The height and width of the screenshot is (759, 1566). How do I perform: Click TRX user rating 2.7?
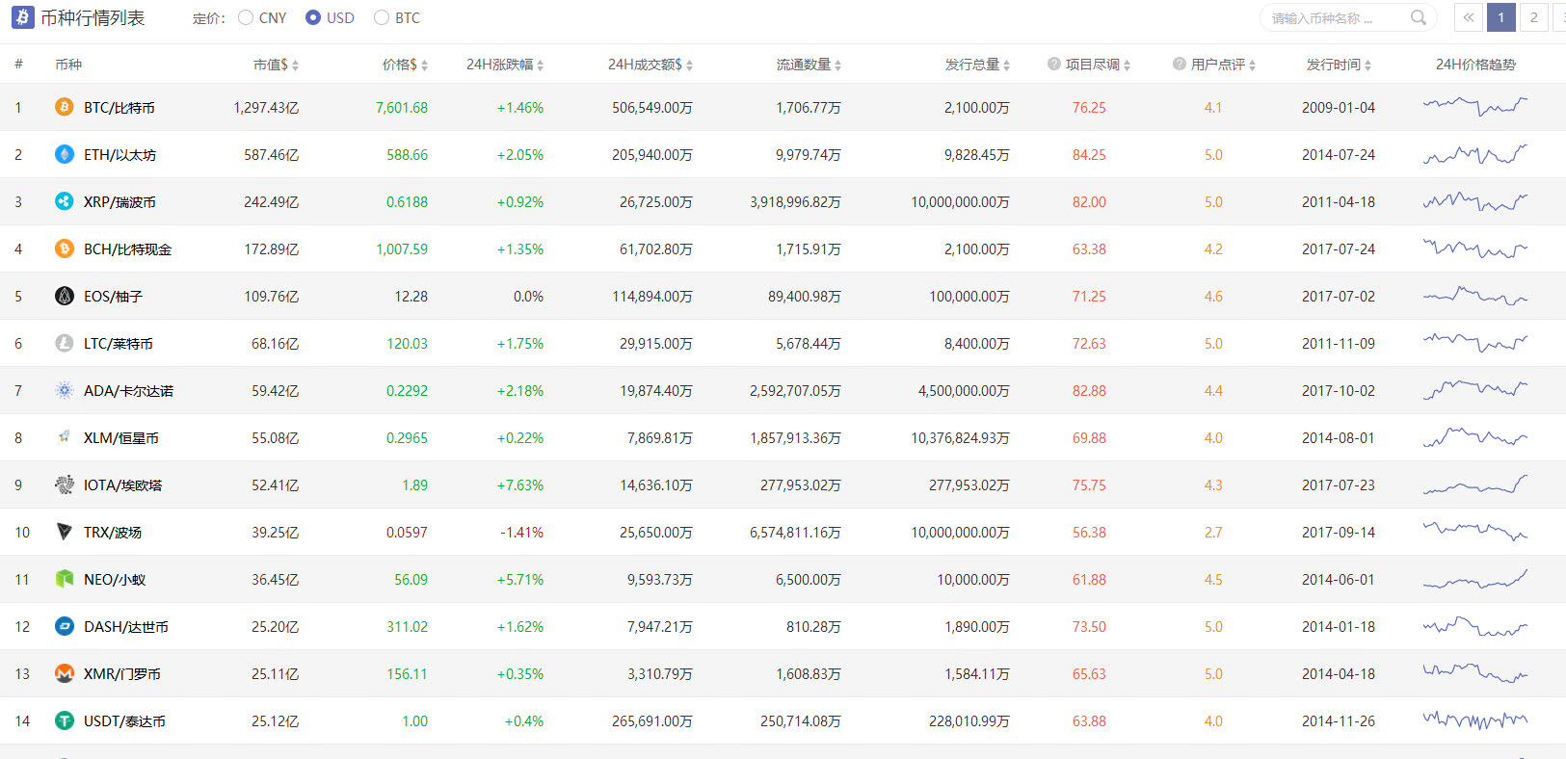[1213, 533]
